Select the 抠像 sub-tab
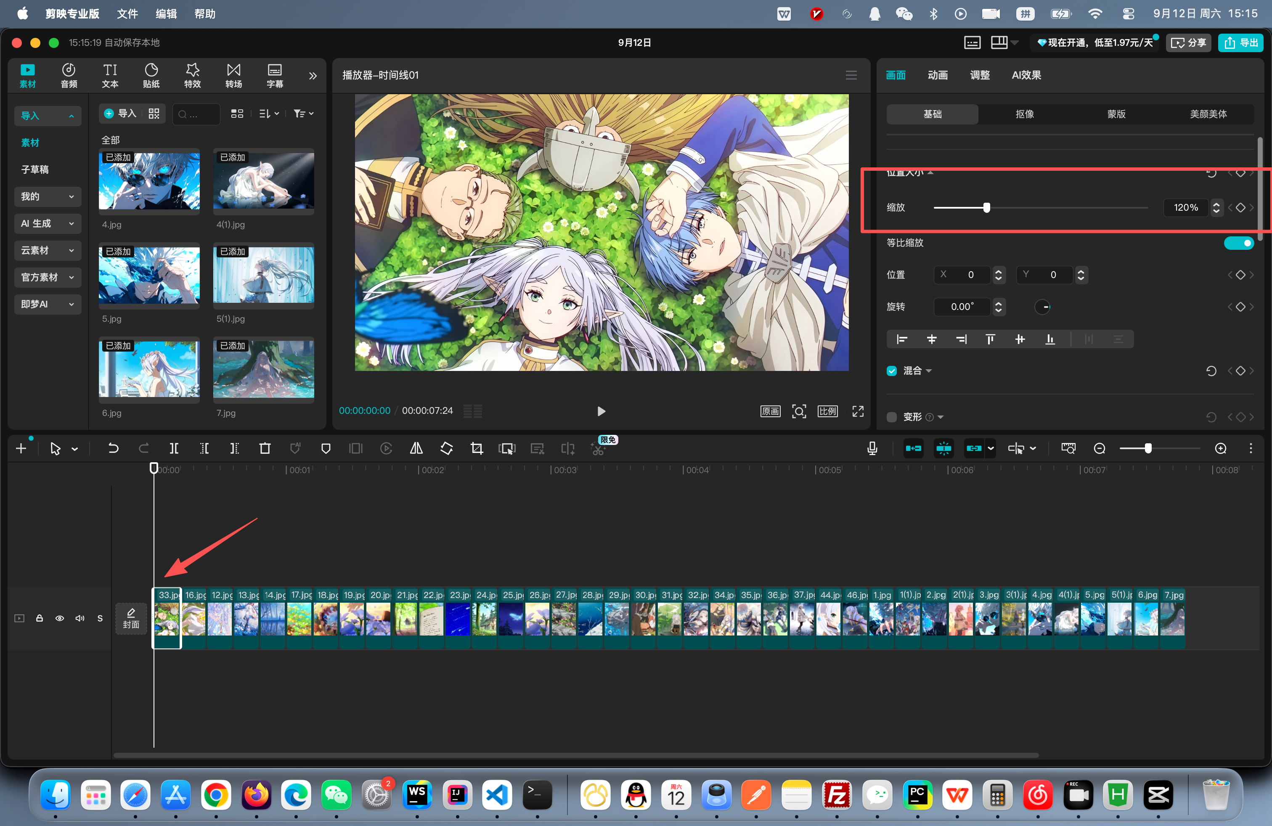Screen dimensions: 1272x826 pos(1025,114)
